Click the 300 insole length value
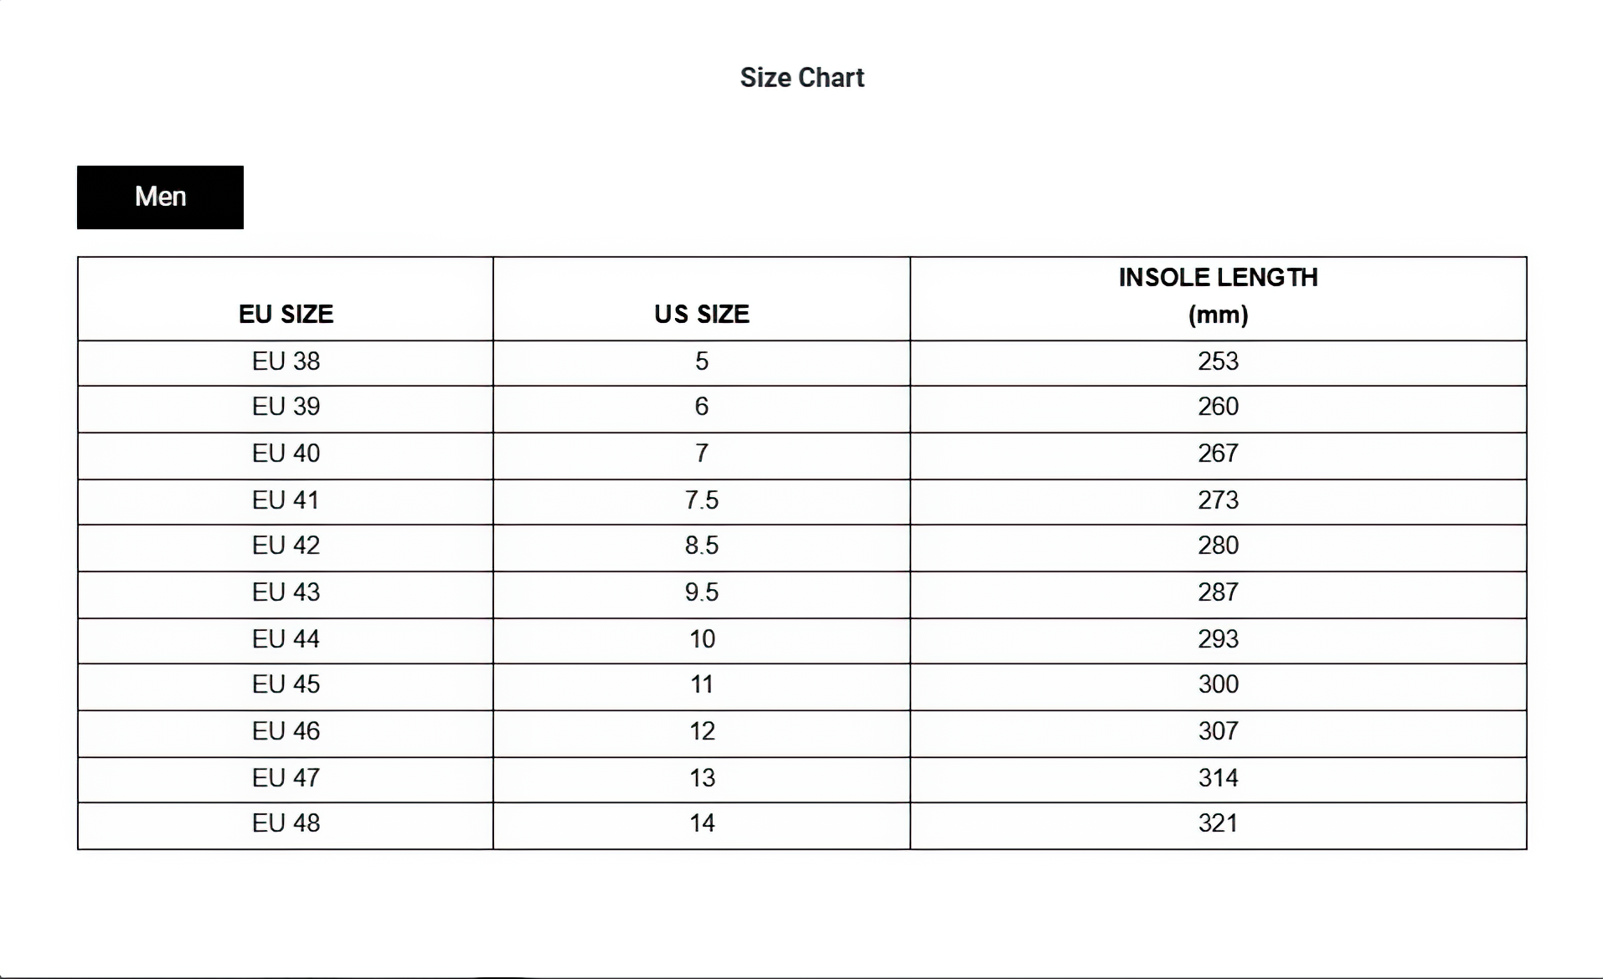1603x979 pixels. click(x=1218, y=684)
